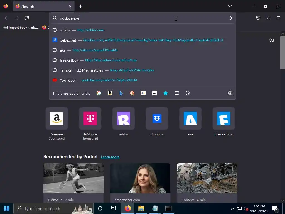Open the Firefox application hamburger menu
This screenshot has width=285, height=214.
tap(278, 18)
